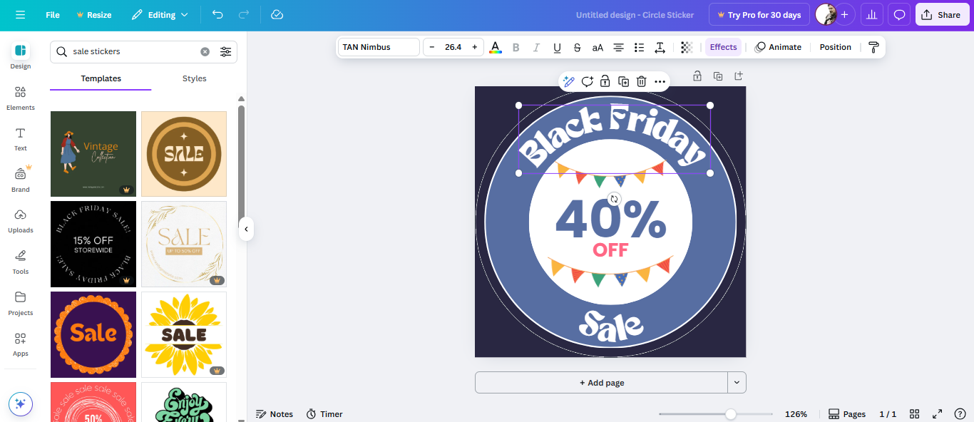Delete the selected text element
This screenshot has height=422, width=974.
[x=641, y=81]
